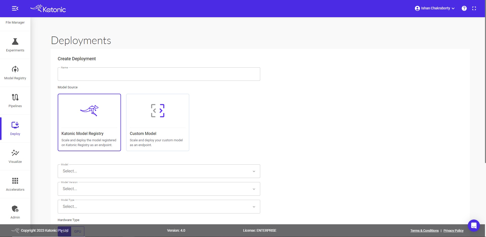Viewport: 486px width, 237px height.
Task: Select Experiments label in sidebar
Action: 15,50
